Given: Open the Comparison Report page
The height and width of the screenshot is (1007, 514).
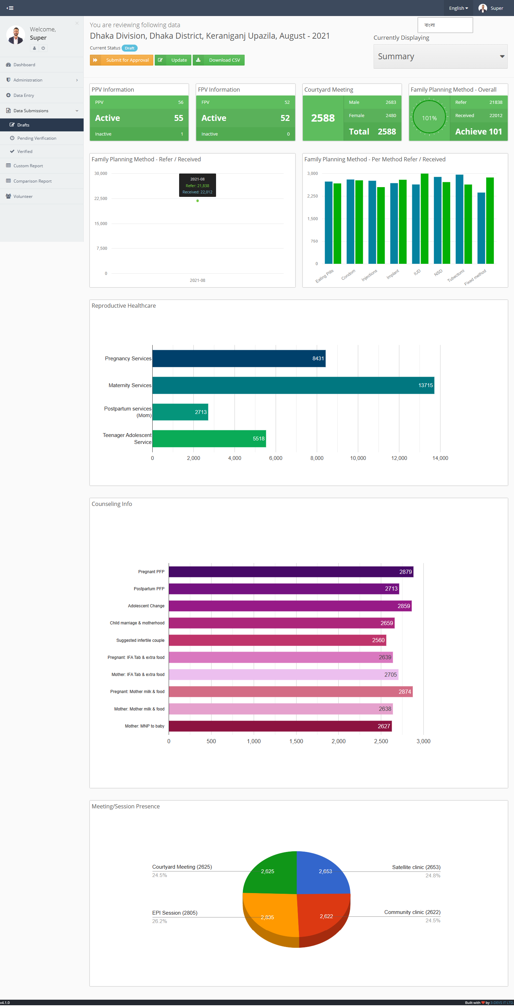Looking at the screenshot, I should (x=42, y=181).
